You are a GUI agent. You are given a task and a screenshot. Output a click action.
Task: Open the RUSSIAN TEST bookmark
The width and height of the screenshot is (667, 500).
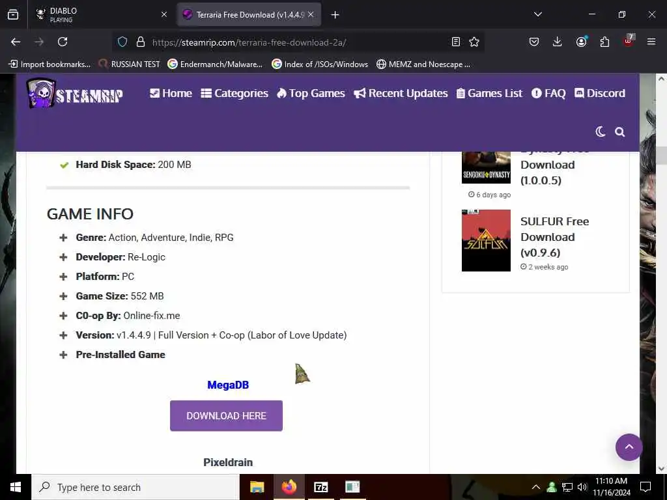(129, 64)
